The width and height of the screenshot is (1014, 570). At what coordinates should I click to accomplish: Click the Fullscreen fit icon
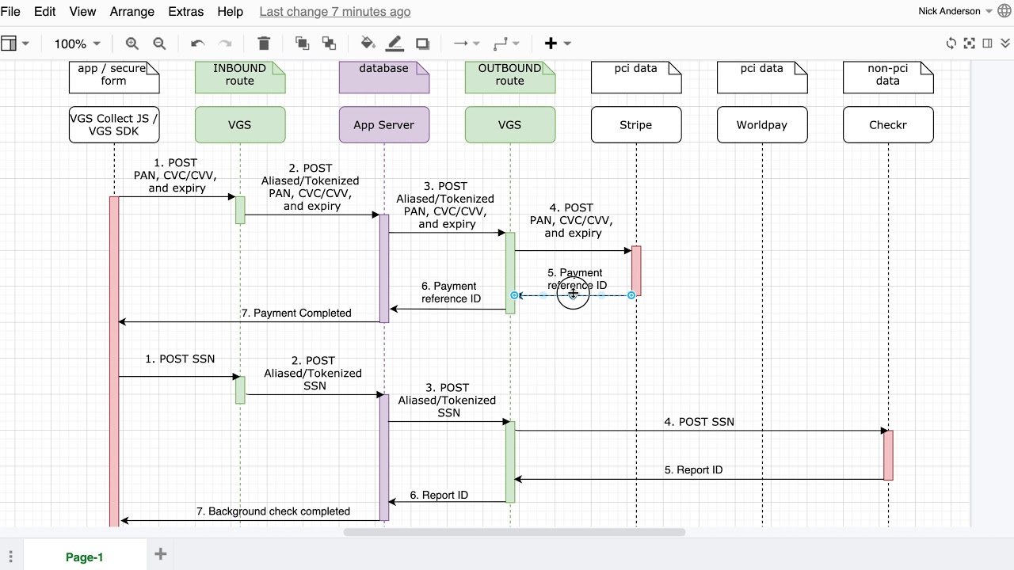pos(970,44)
